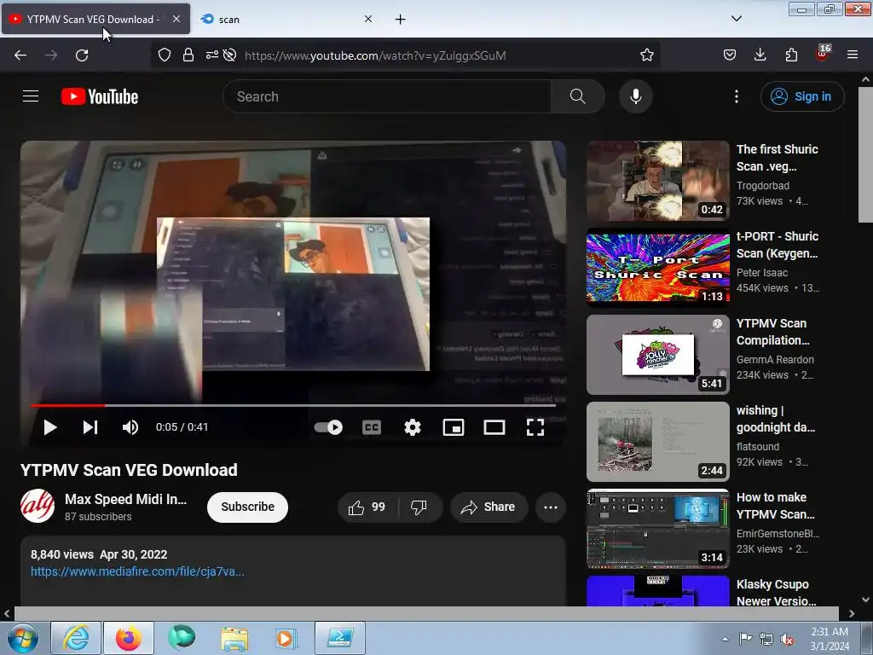Seek on the video progress bar

[293, 405]
